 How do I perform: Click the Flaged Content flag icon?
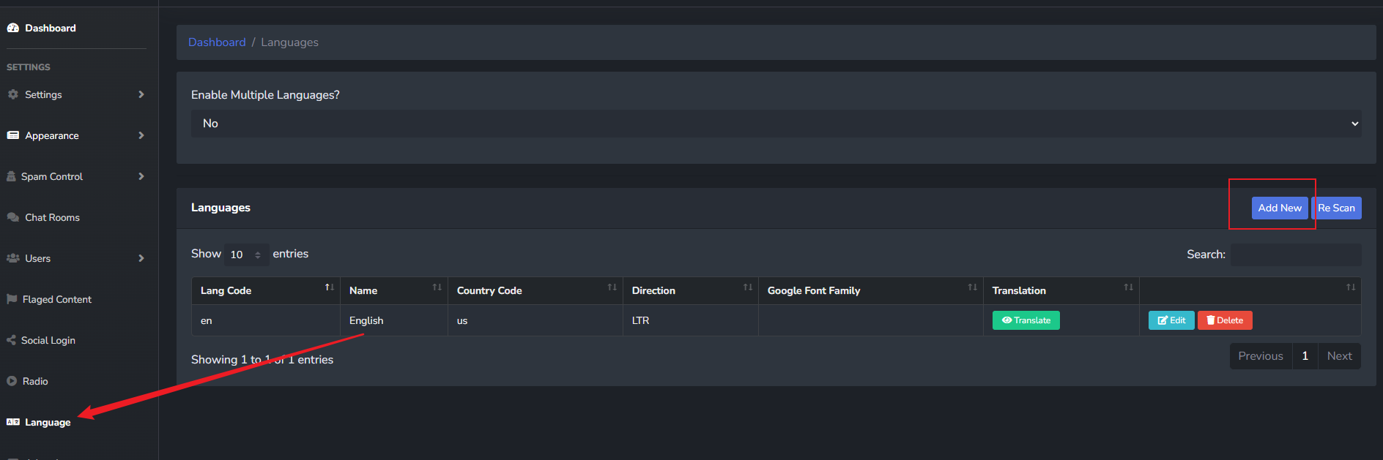click(x=12, y=299)
